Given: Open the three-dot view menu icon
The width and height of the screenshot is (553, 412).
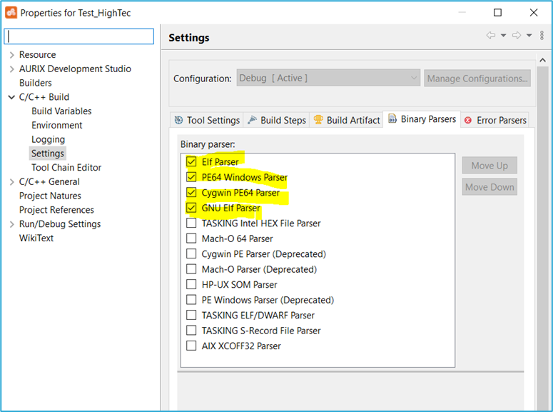Looking at the screenshot, I should pos(542,35).
